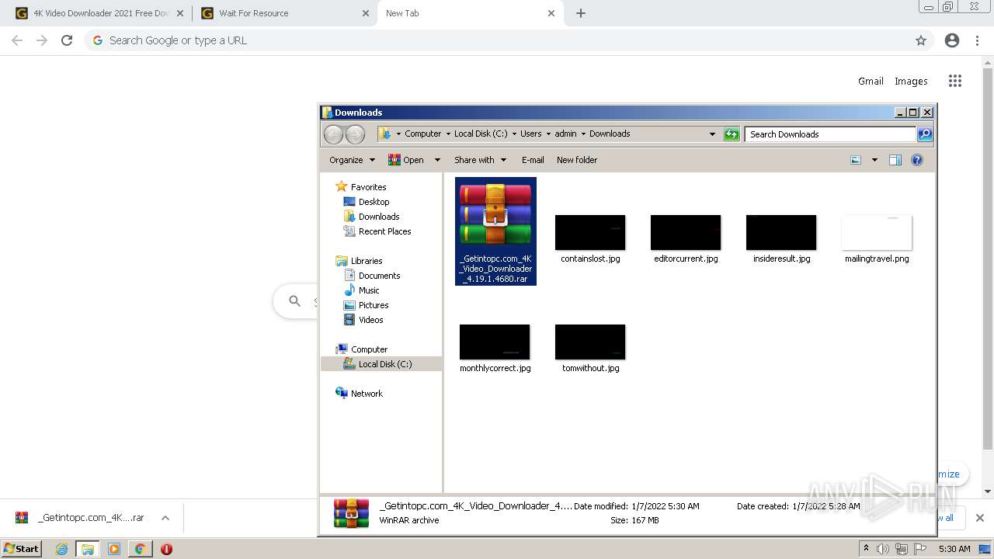The image size is (994, 559).
Task: Open Windows Media Player taskbar icon
Action: coord(114,549)
